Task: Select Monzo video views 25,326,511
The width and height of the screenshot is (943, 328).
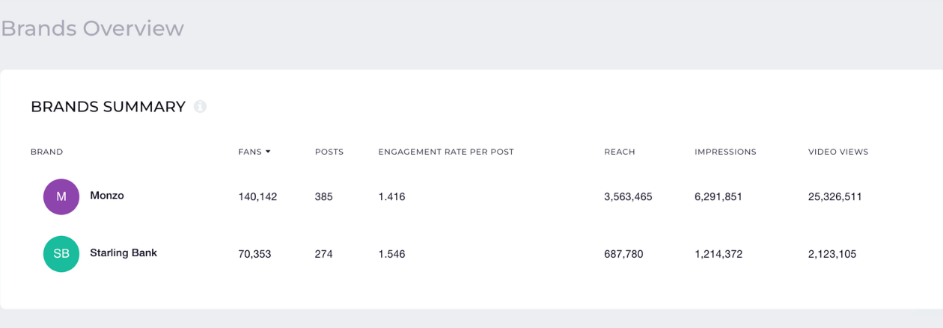Action: point(835,197)
